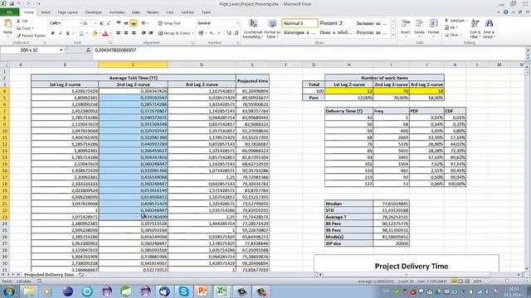
Task: Apply the font color A icon
Action: 105,33
